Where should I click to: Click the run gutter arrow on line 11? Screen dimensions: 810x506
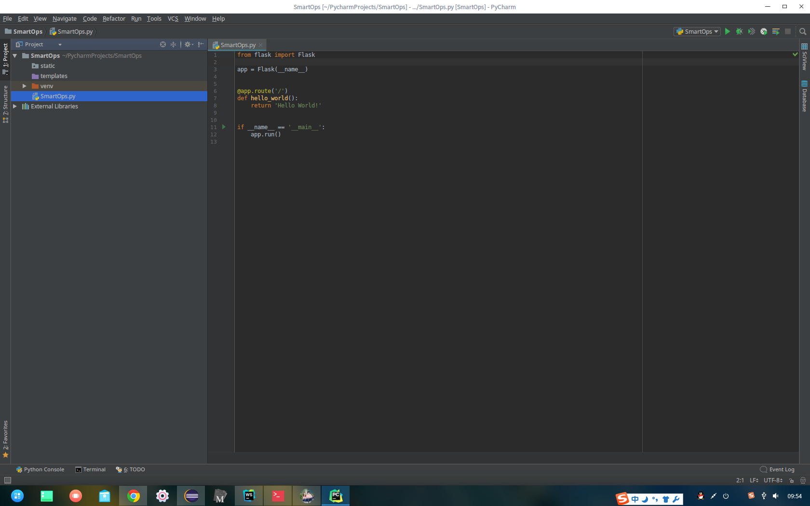[x=224, y=127]
